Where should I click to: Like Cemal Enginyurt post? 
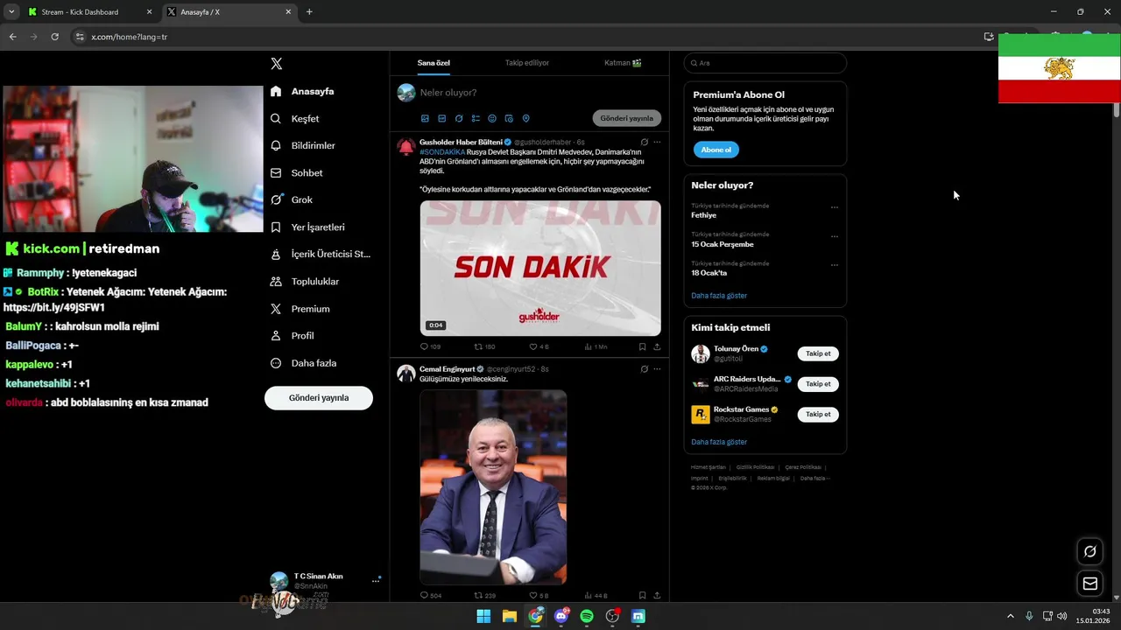pyautogui.click(x=539, y=596)
